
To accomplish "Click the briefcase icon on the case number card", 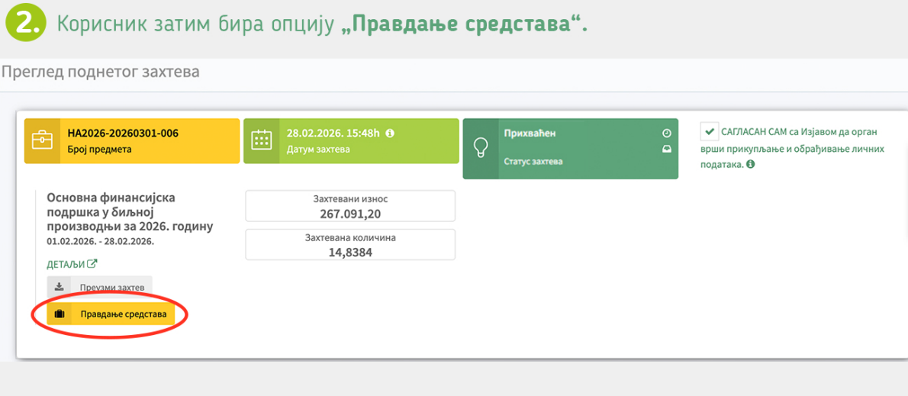I will (42, 140).
